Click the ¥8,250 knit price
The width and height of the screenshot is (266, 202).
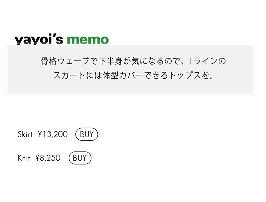point(48,158)
